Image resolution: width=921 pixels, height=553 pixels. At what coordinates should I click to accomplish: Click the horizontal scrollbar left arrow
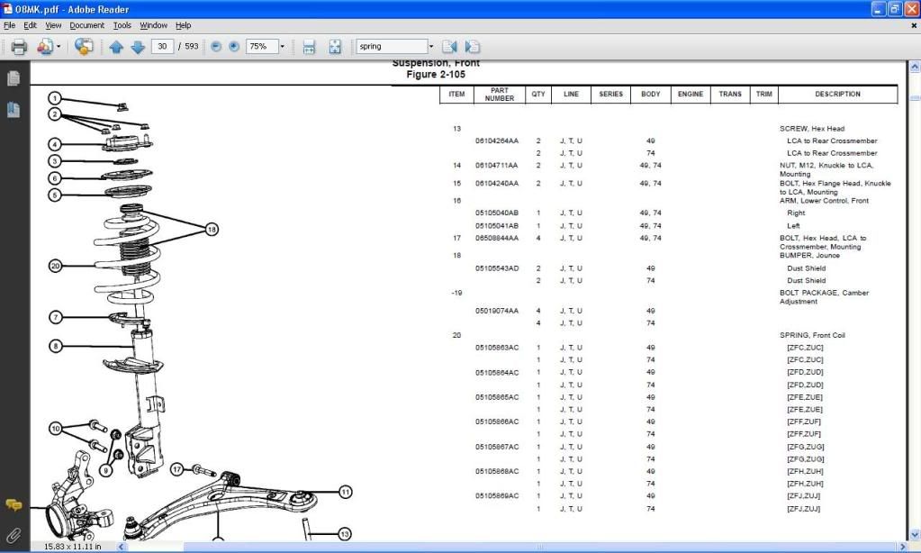122,546
